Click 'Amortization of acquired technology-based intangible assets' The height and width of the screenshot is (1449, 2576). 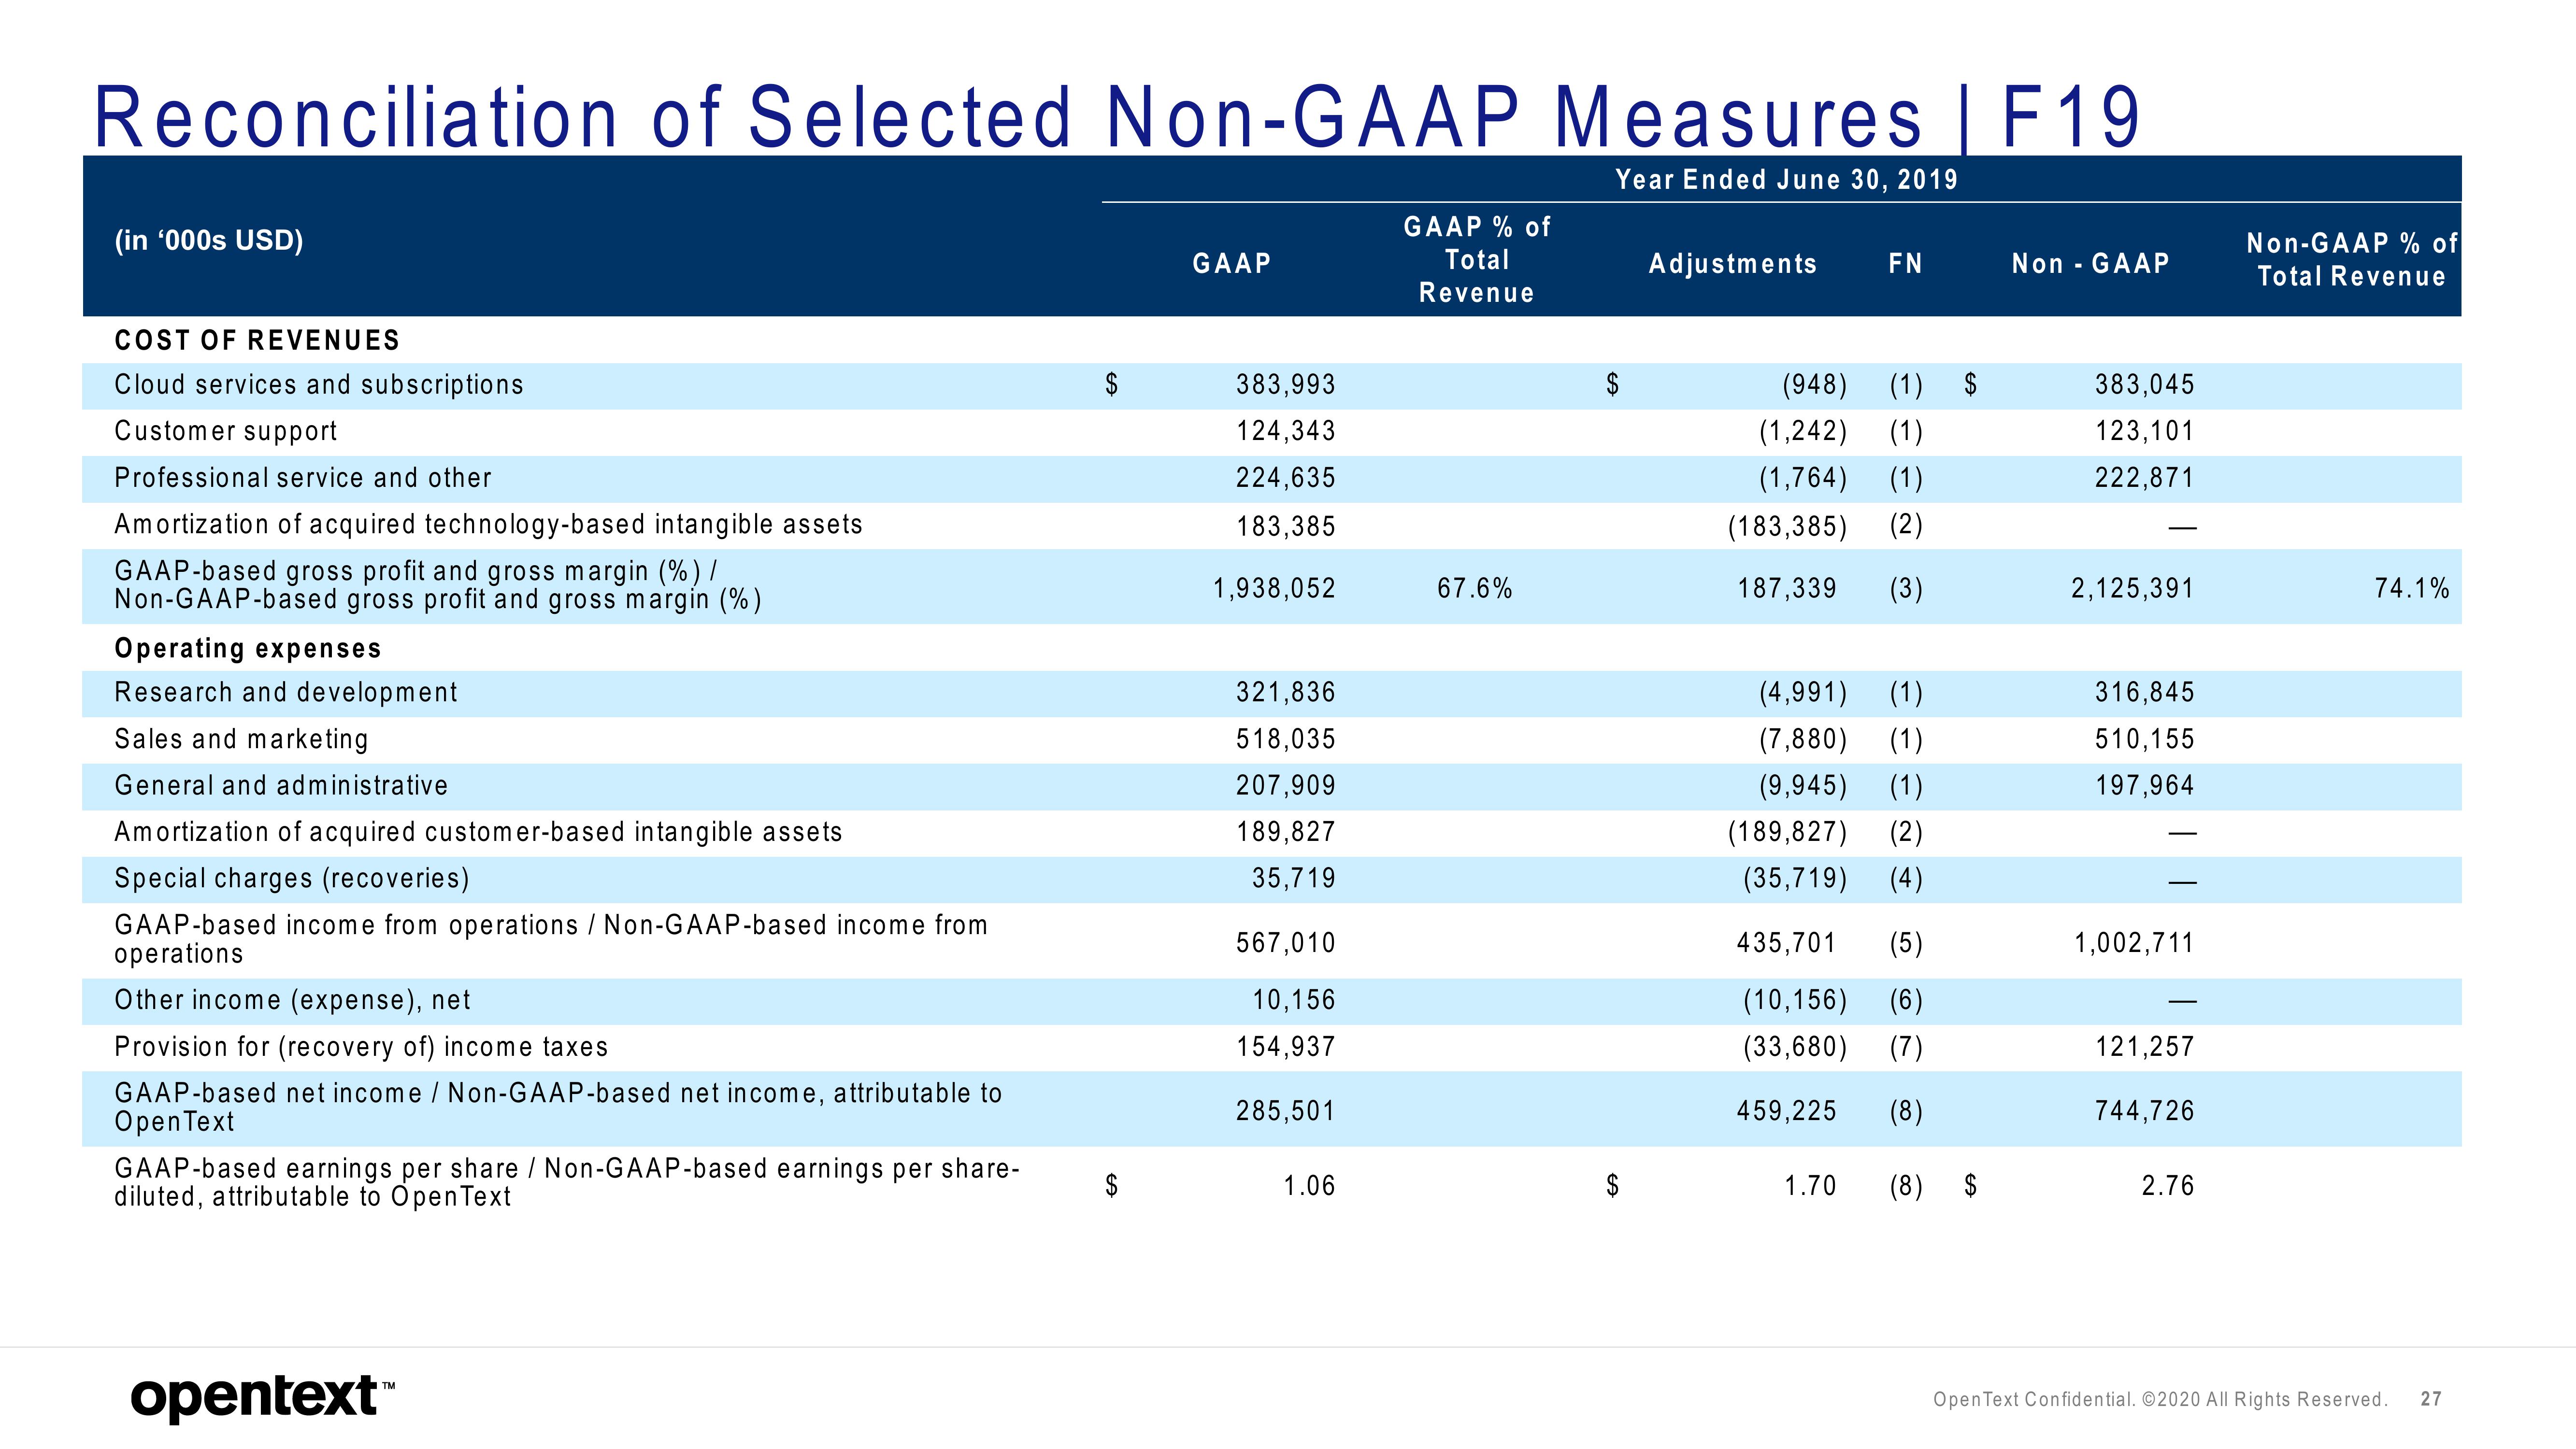pos(488,525)
